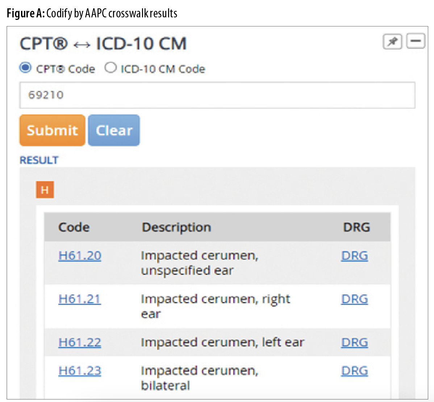Collapse the crosswalk panel with minus icon
Image resolution: width=434 pixels, height=402 pixels.
tap(416, 41)
